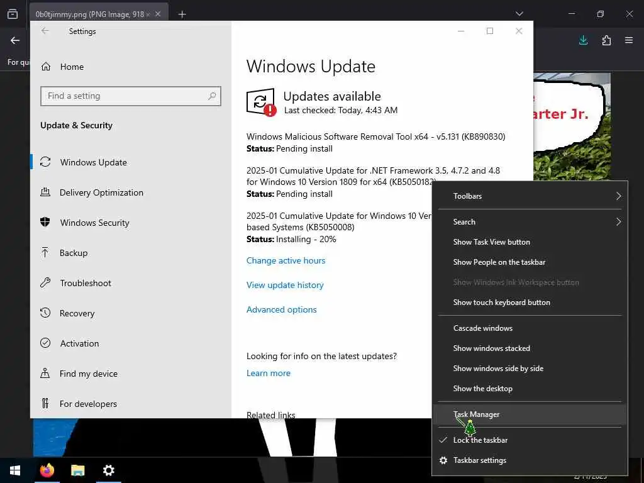The image size is (644, 483).
Task: Open the Home icon in Settings sidebar
Action: (x=45, y=67)
